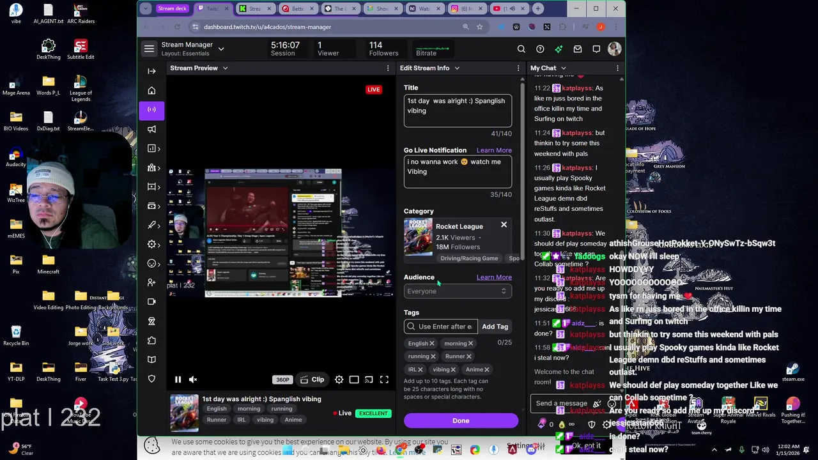Image resolution: width=818 pixels, height=460 pixels.
Task: Pause the stream preview playback
Action: [x=178, y=379]
